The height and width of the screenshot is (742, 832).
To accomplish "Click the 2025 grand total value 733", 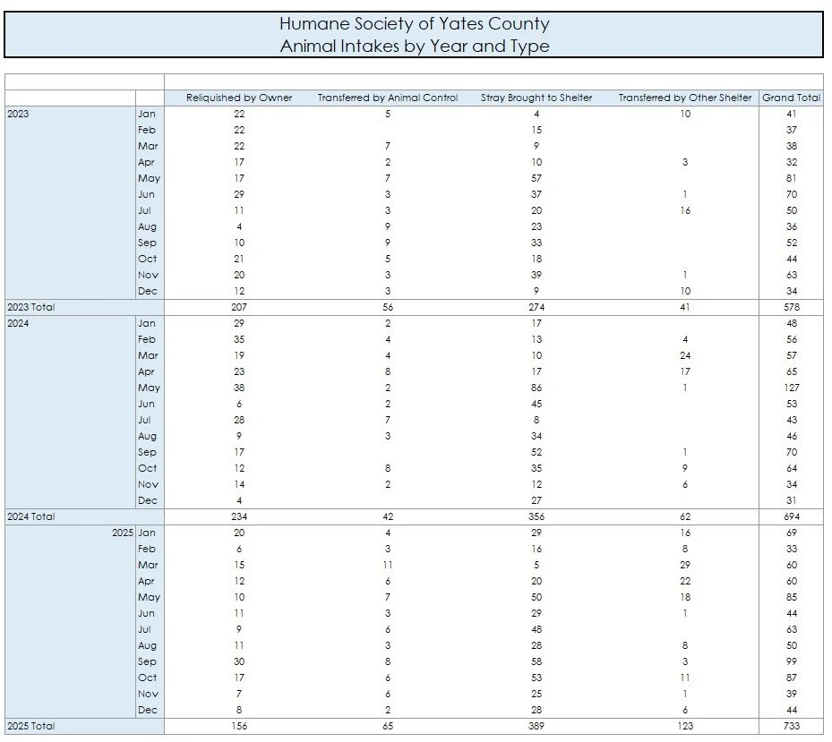I will 791,726.
